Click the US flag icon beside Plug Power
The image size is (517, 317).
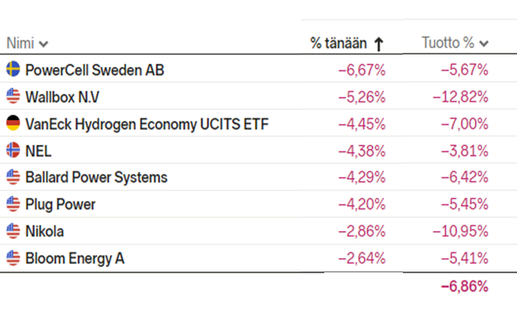tap(13, 204)
